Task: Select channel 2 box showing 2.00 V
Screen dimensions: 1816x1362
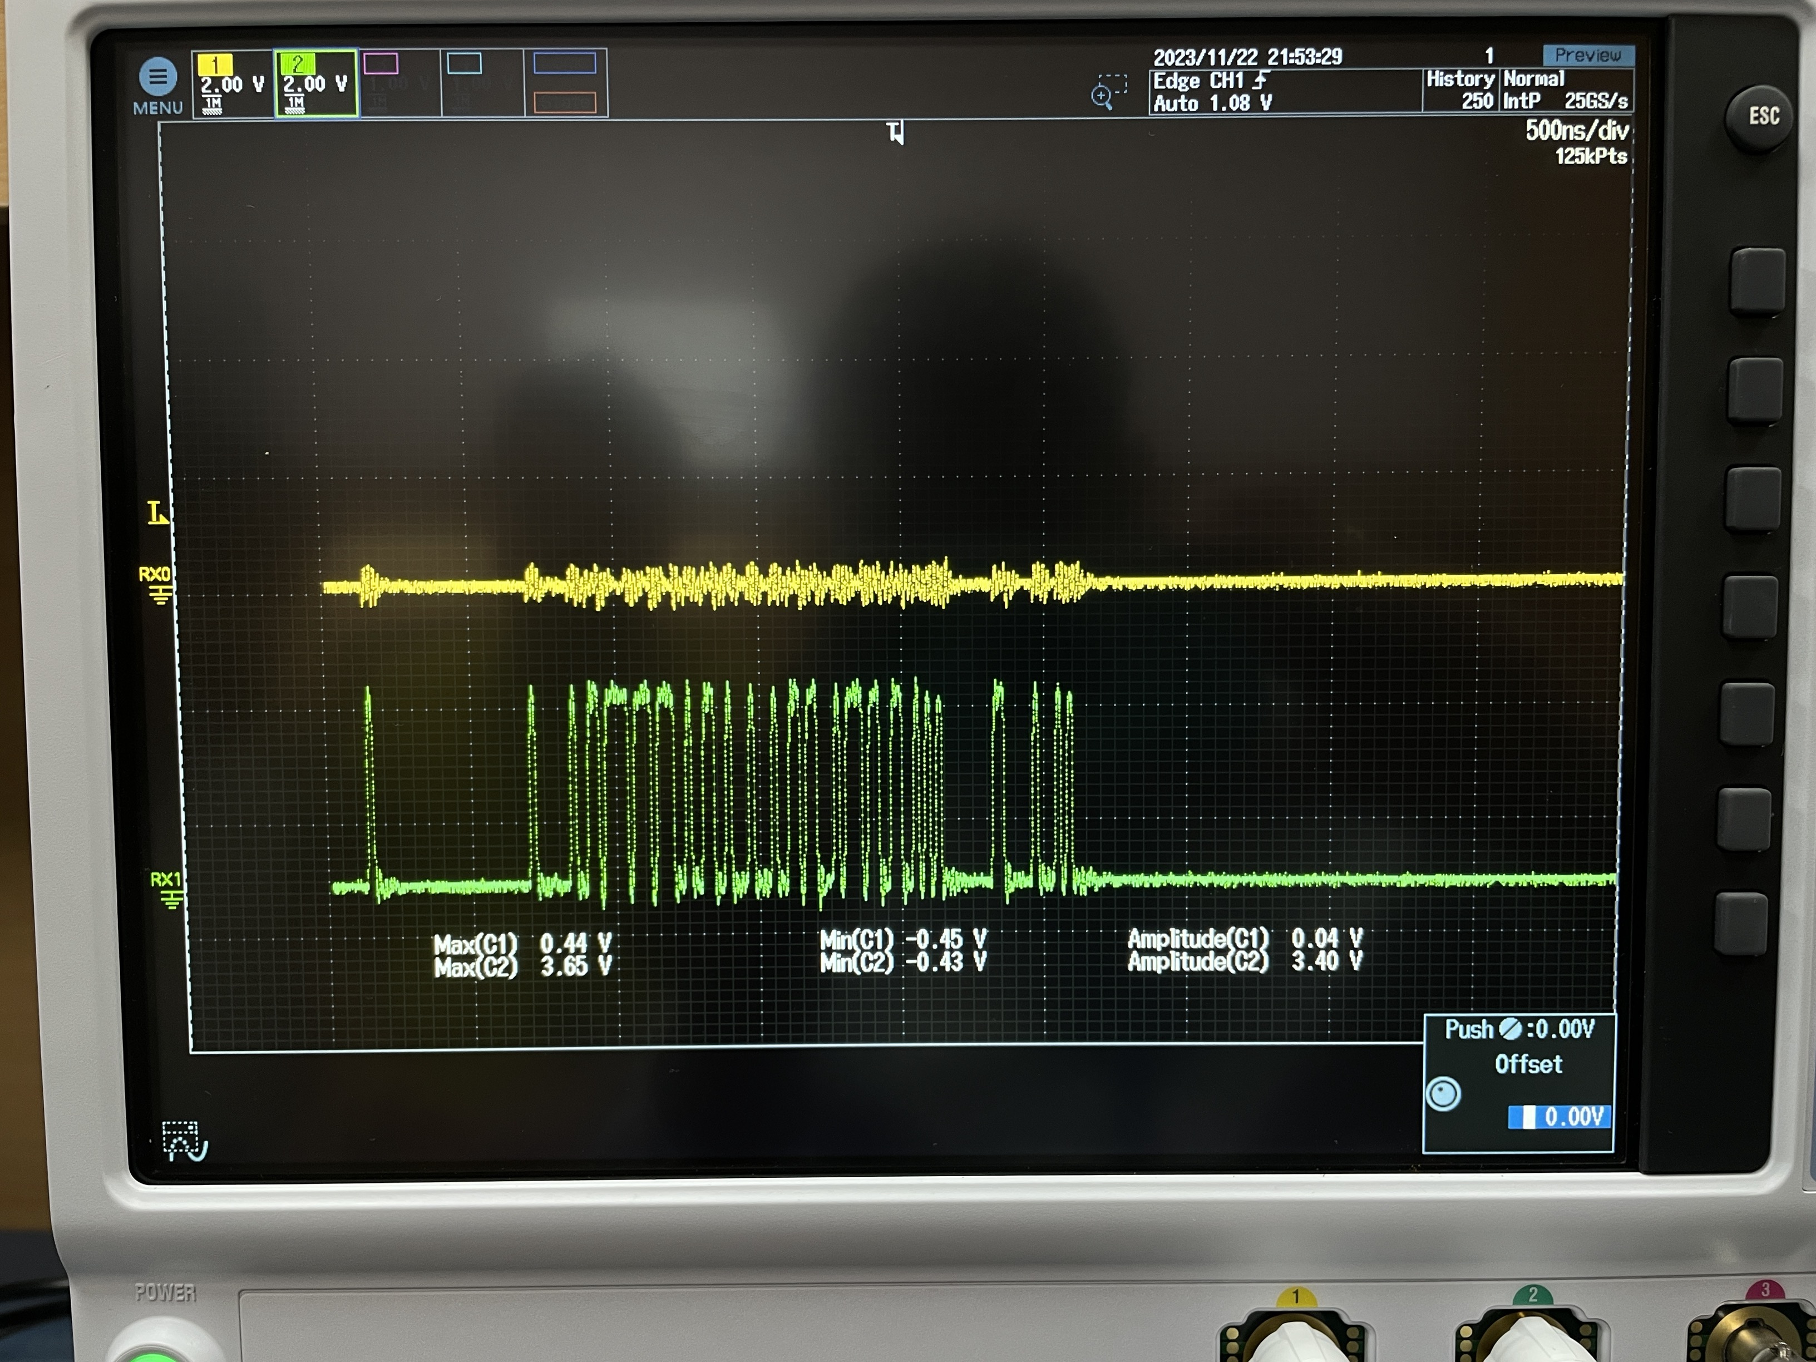Action: (x=316, y=84)
